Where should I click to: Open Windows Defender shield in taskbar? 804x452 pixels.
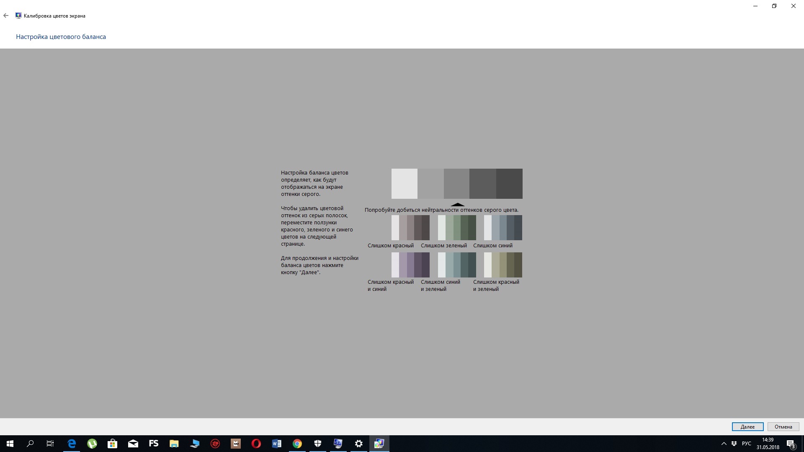pyautogui.click(x=318, y=444)
